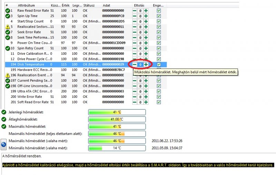Click warning icon on Reallocated Sectors row
The width and height of the screenshot is (276, 175).
(x=8, y=27)
